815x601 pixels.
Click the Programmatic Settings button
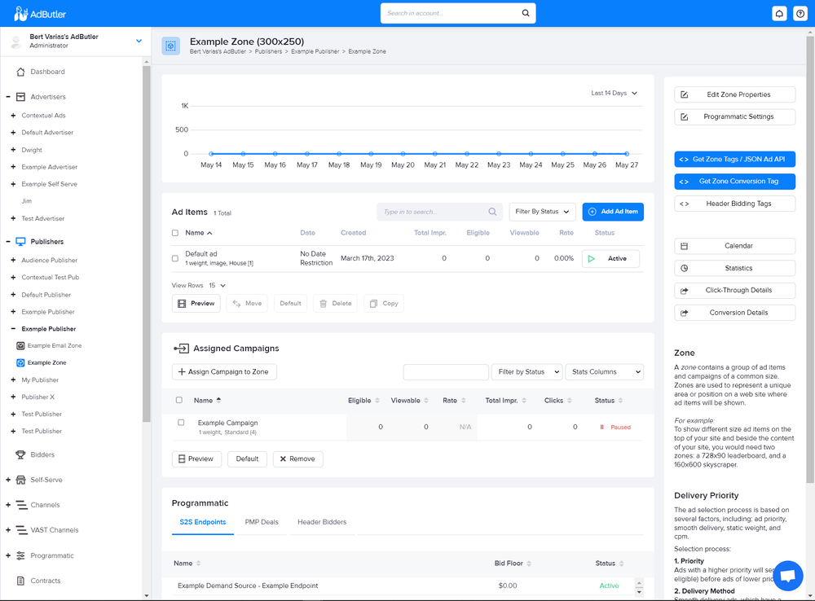click(x=734, y=117)
